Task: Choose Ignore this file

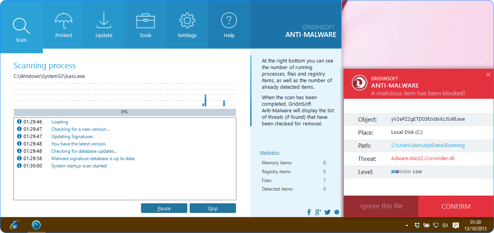Action: tap(381, 206)
